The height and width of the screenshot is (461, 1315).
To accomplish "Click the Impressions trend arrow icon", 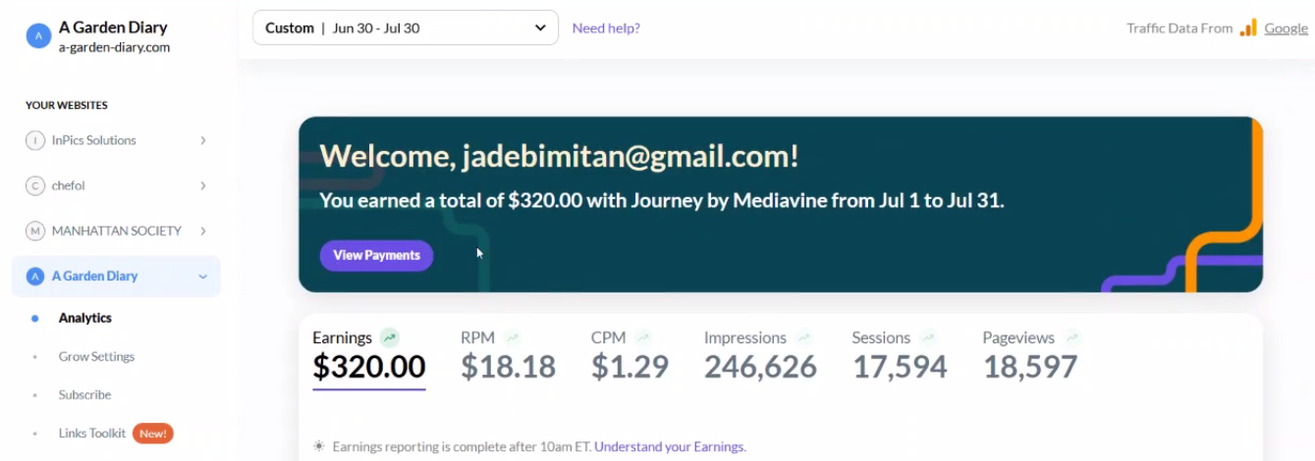I will click(x=804, y=337).
